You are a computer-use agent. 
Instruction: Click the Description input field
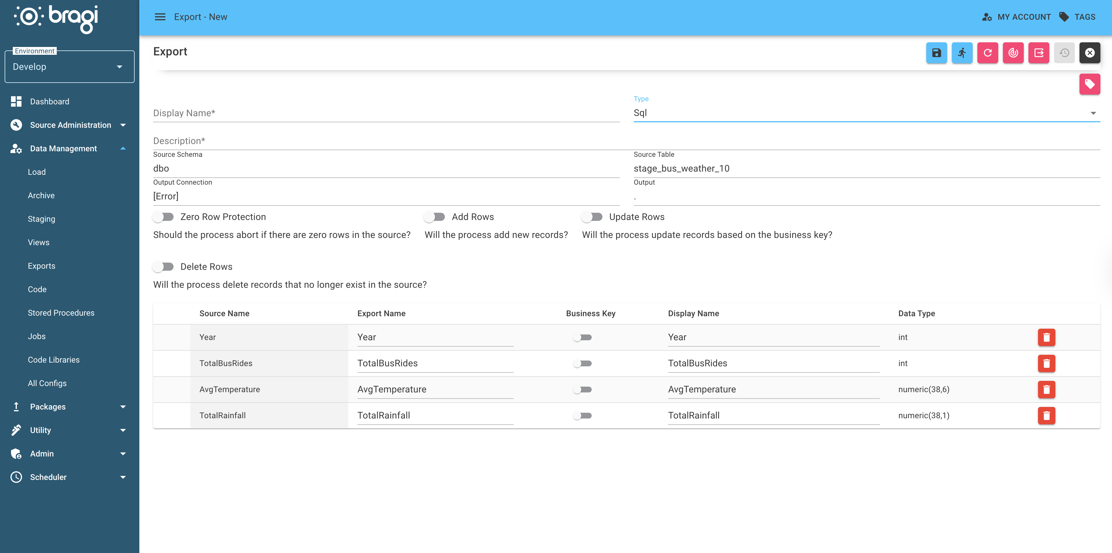coord(626,141)
